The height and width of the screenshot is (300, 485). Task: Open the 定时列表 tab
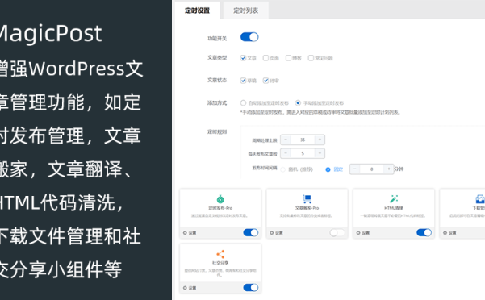point(245,10)
